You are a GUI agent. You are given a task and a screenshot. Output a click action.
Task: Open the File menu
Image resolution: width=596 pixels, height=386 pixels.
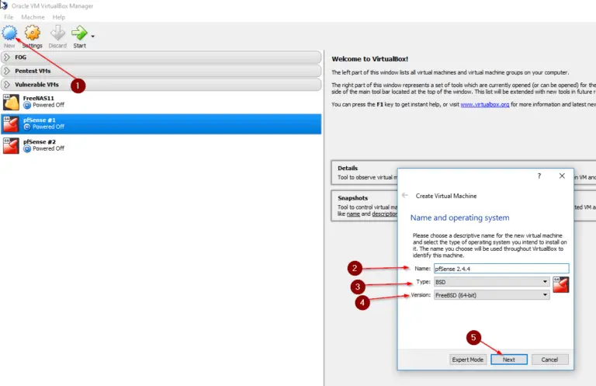pos(9,17)
